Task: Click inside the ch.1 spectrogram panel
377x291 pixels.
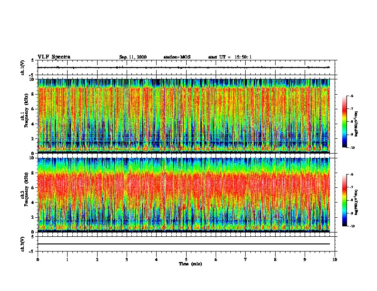Action: [x=184, y=116]
